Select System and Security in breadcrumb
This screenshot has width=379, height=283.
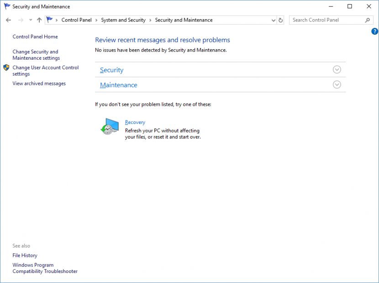[123, 20]
